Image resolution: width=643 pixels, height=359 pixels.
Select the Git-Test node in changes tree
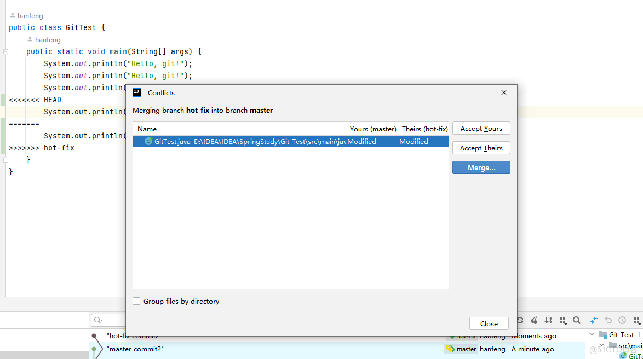point(621,335)
